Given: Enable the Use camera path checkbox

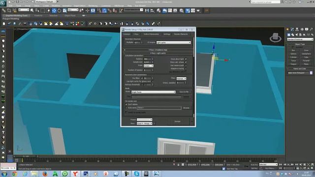Looking at the screenshot, I should (x=186, y=65).
